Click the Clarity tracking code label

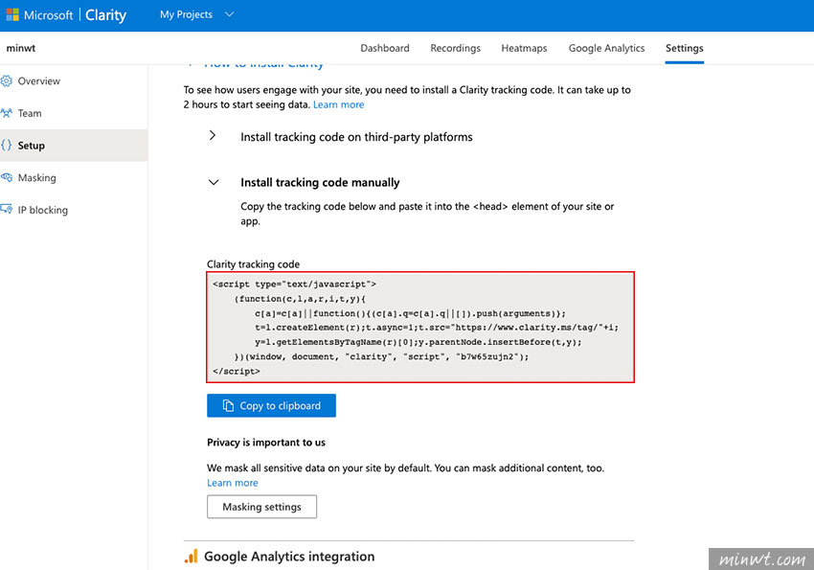click(x=254, y=264)
